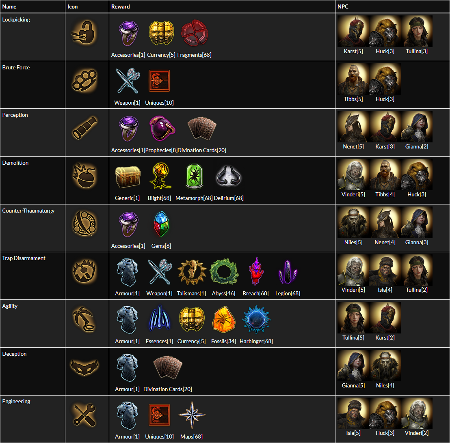Open the Fossils[34] text link
This screenshot has width=450, height=443.
point(223,341)
